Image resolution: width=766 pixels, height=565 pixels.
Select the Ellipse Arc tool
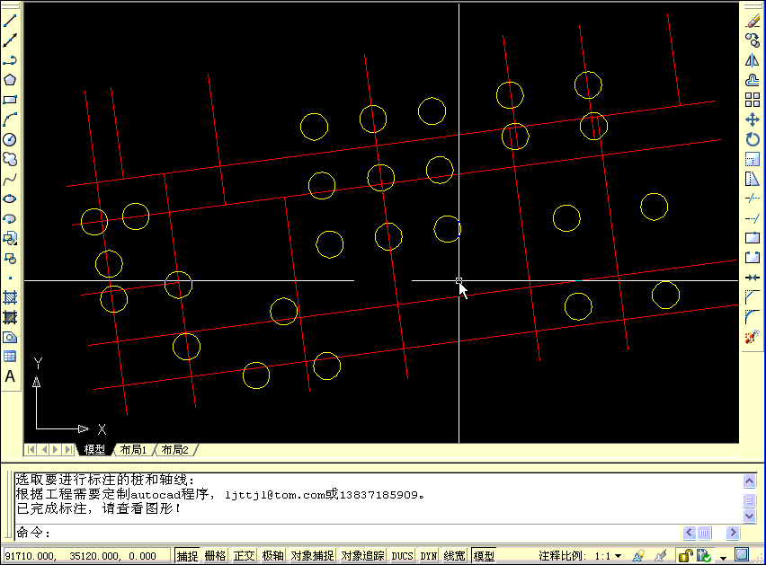click(10, 218)
